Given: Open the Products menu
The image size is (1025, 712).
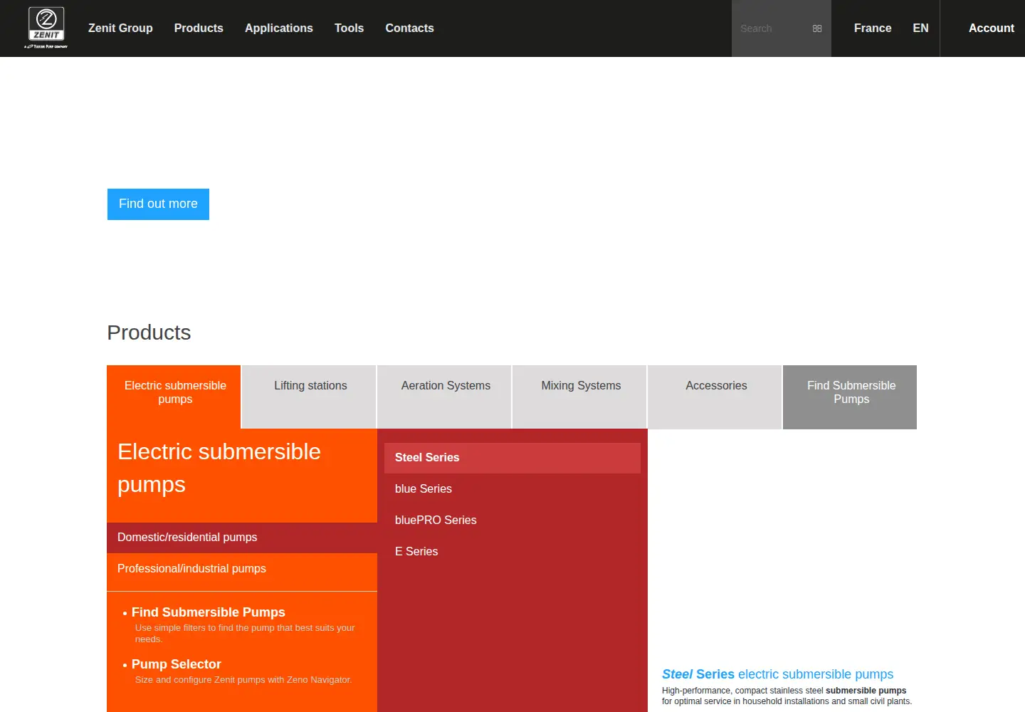Looking at the screenshot, I should click(x=199, y=28).
